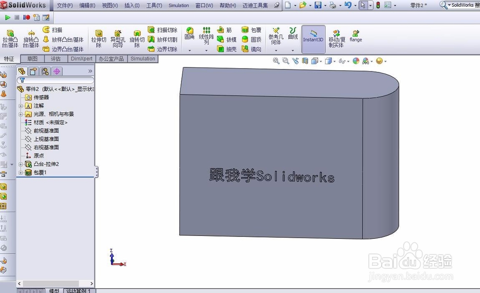Select the 包覆 wrap tool
Image resolution: width=480 pixels, height=293 pixels.
[252, 30]
